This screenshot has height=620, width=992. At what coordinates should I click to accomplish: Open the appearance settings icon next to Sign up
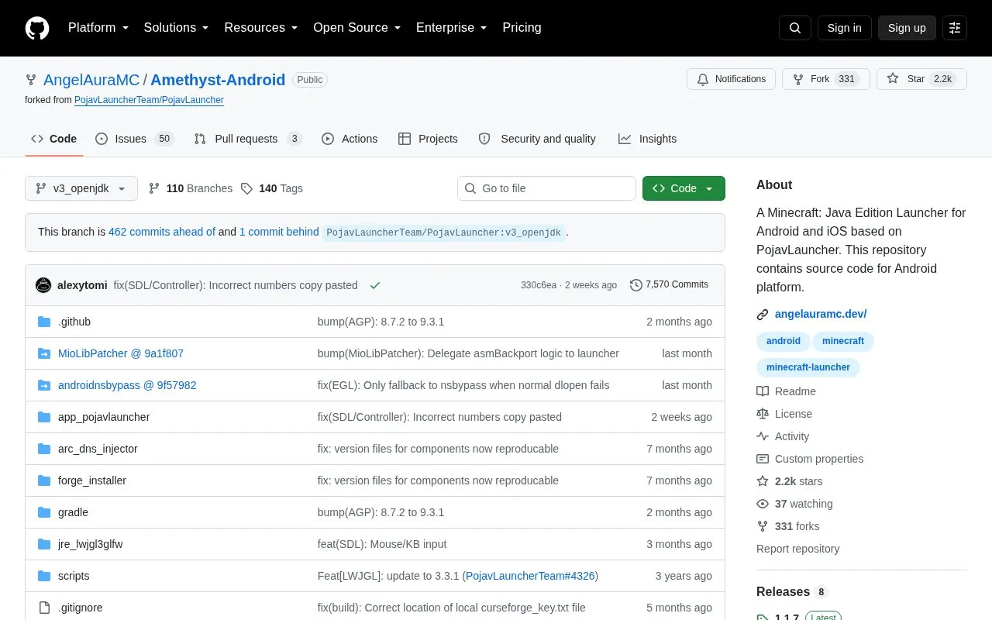point(955,28)
